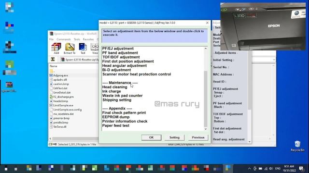The image size is (309, 173).
Task: Open the Recycle Bin on the desktop
Action: click(x=297, y=146)
